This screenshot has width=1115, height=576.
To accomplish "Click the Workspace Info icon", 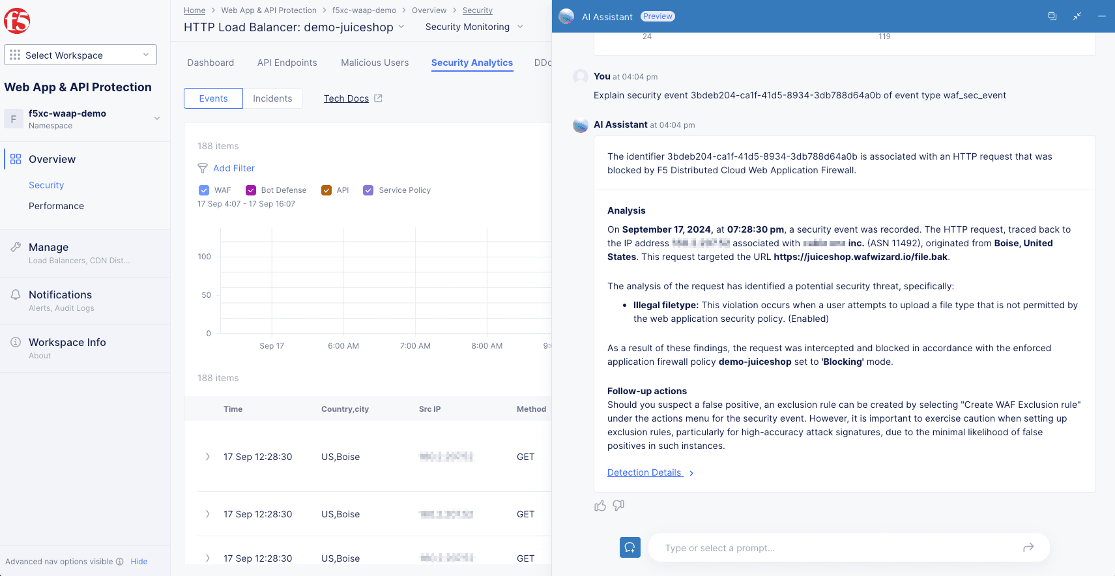I will (x=16, y=342).
